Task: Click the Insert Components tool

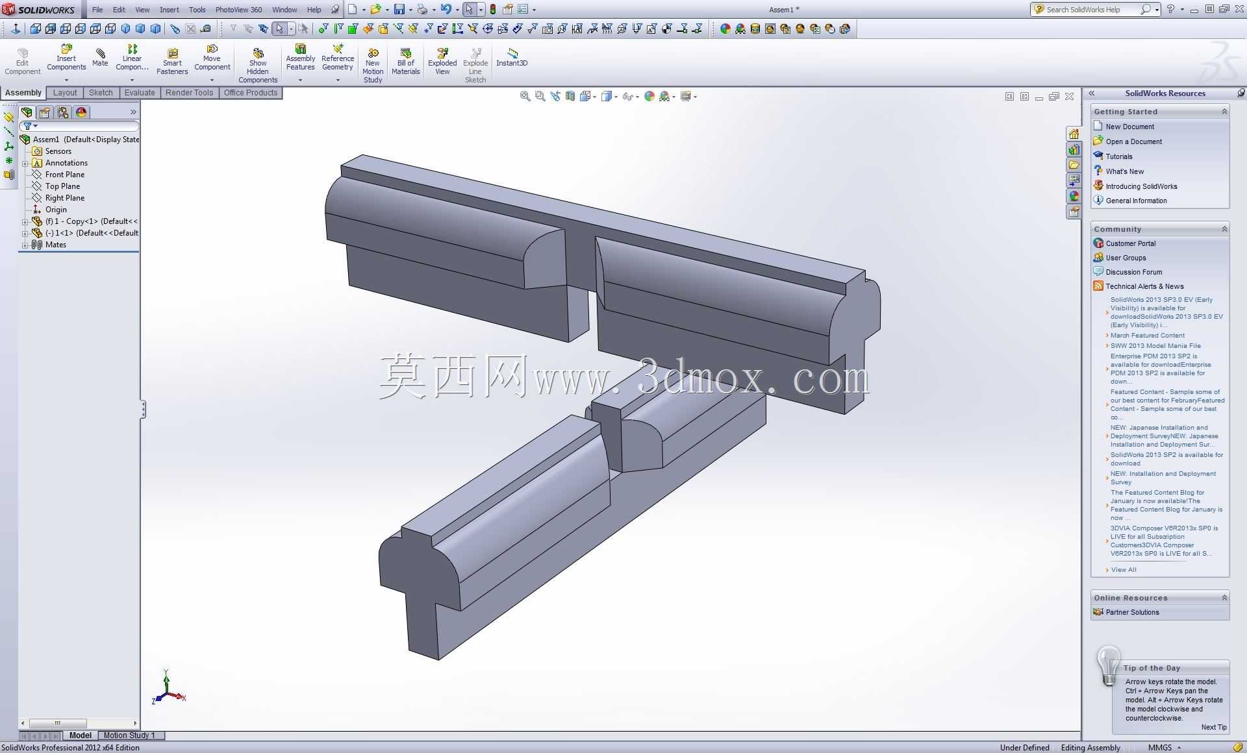Action: click(x=66, y=58)
